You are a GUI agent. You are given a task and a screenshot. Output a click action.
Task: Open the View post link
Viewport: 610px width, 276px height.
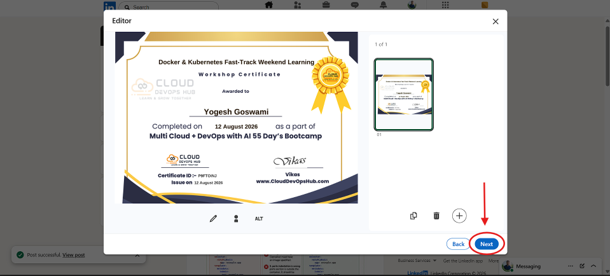74,255
